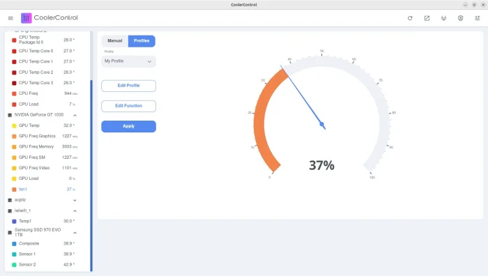Click orange square beside GPU Freq Graphics
488x276 pixels.
(14, 137)
